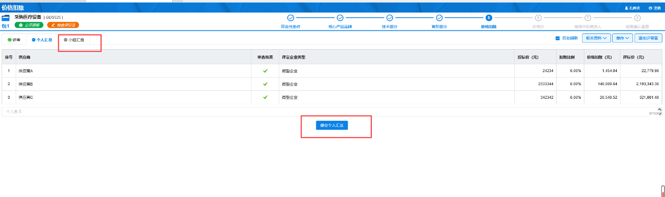
Task: Click the blue package icon above 包1
Action: click(x=6, y=18)
